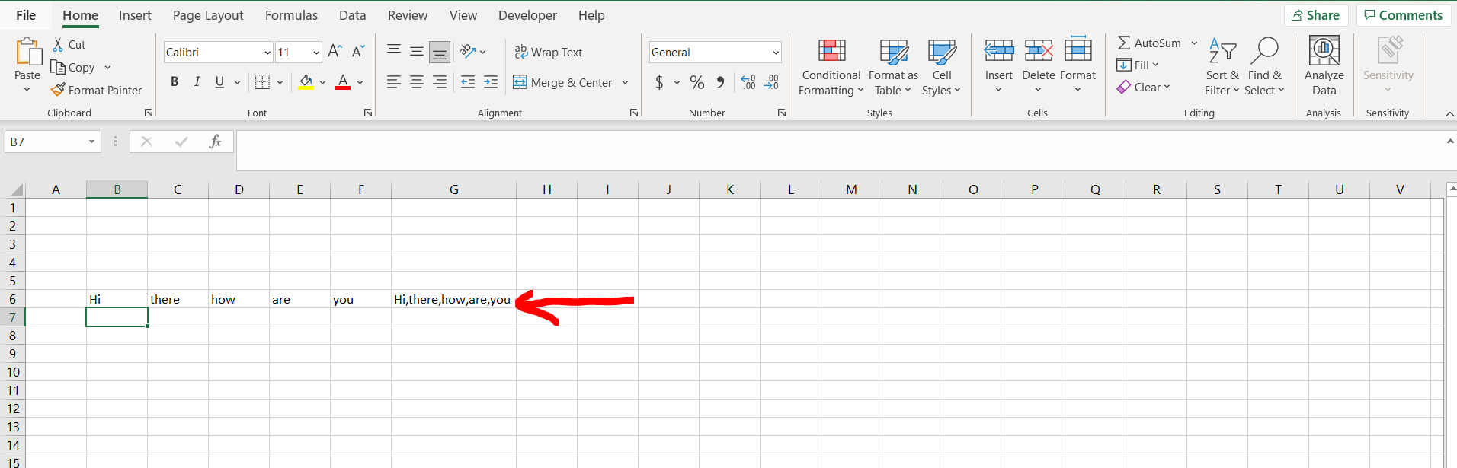Open the Calibri font name dropdown
Screen dimensions: 1457x468
point(267,53)
